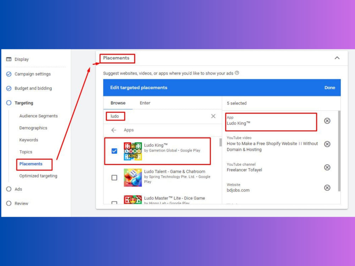Viewport: 355px width, 266px height.
Task: Open Budget and bidding step
Action: pos(33,88)
